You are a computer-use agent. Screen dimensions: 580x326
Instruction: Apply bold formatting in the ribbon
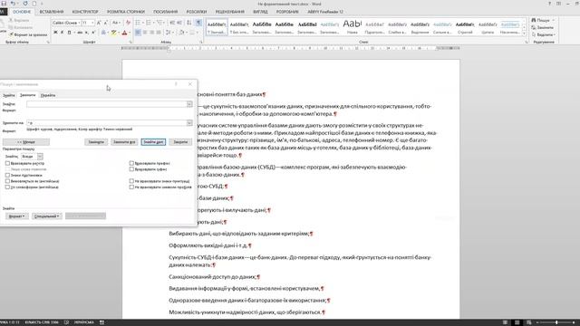coord(55,33)
